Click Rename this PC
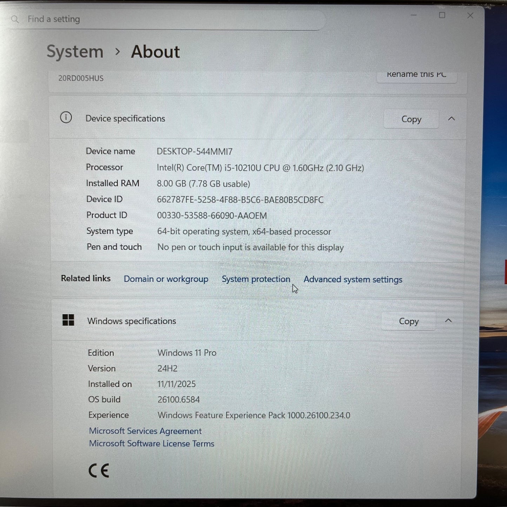Image resolution: width=507 pixels, height=507 pixels. point(416,75)
